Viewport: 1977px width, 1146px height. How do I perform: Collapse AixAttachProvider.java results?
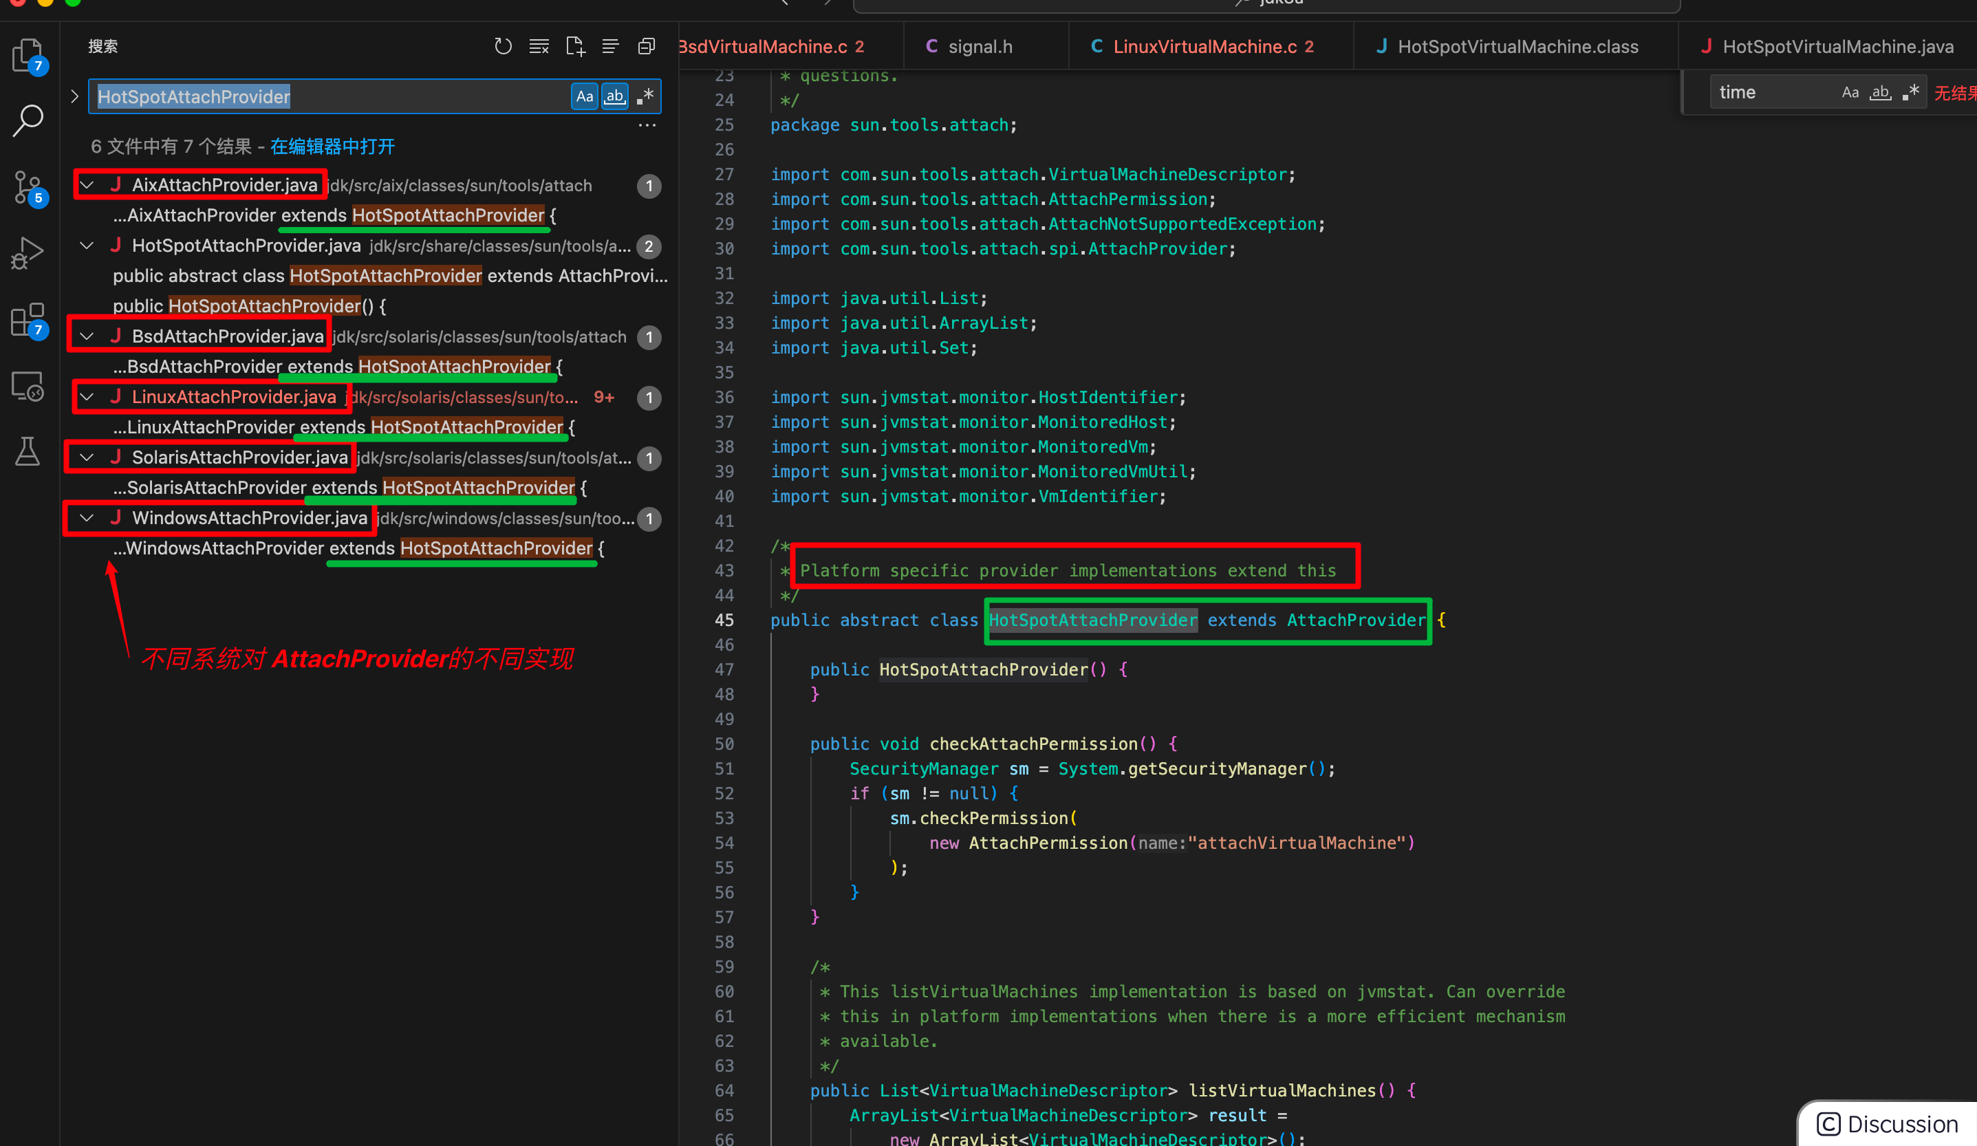click(87, 185)
